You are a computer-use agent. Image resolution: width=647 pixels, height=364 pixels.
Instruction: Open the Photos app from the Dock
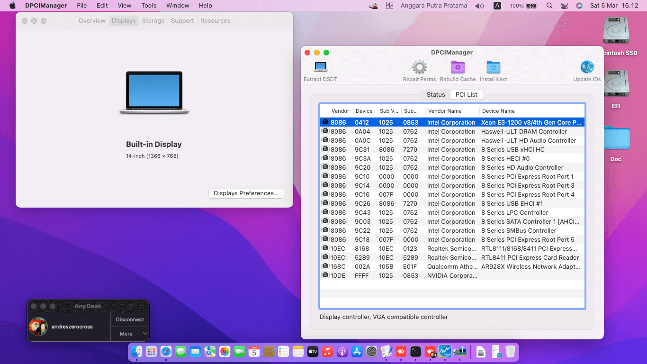click(225, 351)
